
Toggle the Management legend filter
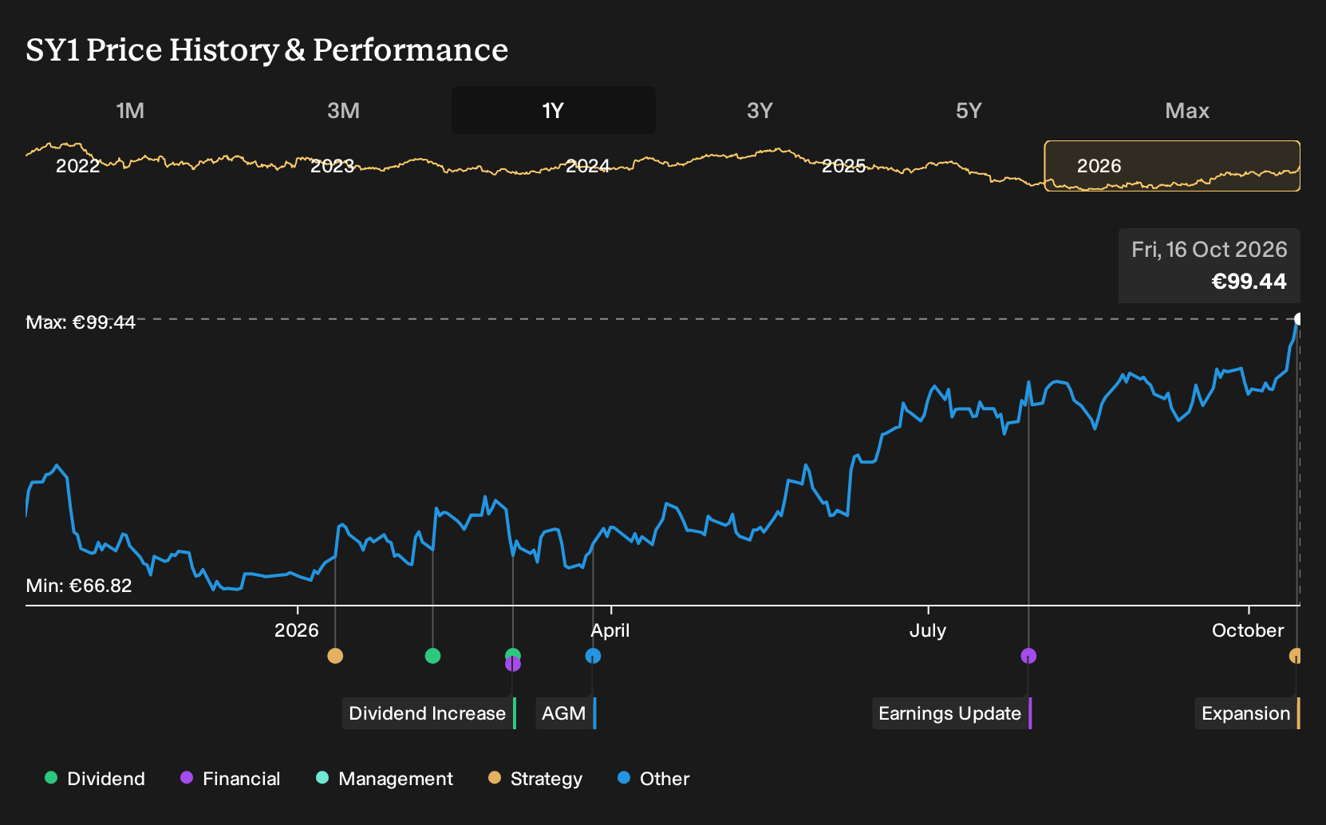tap(385, 779)
